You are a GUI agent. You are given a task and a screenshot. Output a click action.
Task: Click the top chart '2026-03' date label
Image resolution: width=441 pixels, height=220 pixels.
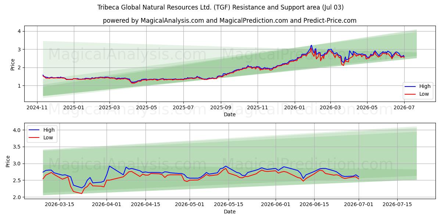coord(330,108)
